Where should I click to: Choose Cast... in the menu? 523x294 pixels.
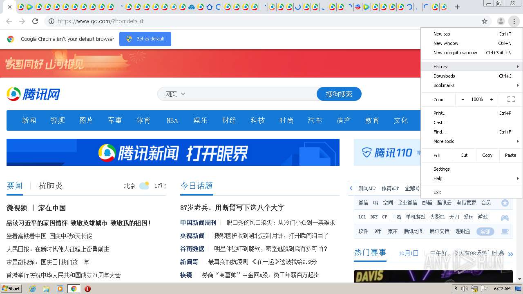pos(472,122)
